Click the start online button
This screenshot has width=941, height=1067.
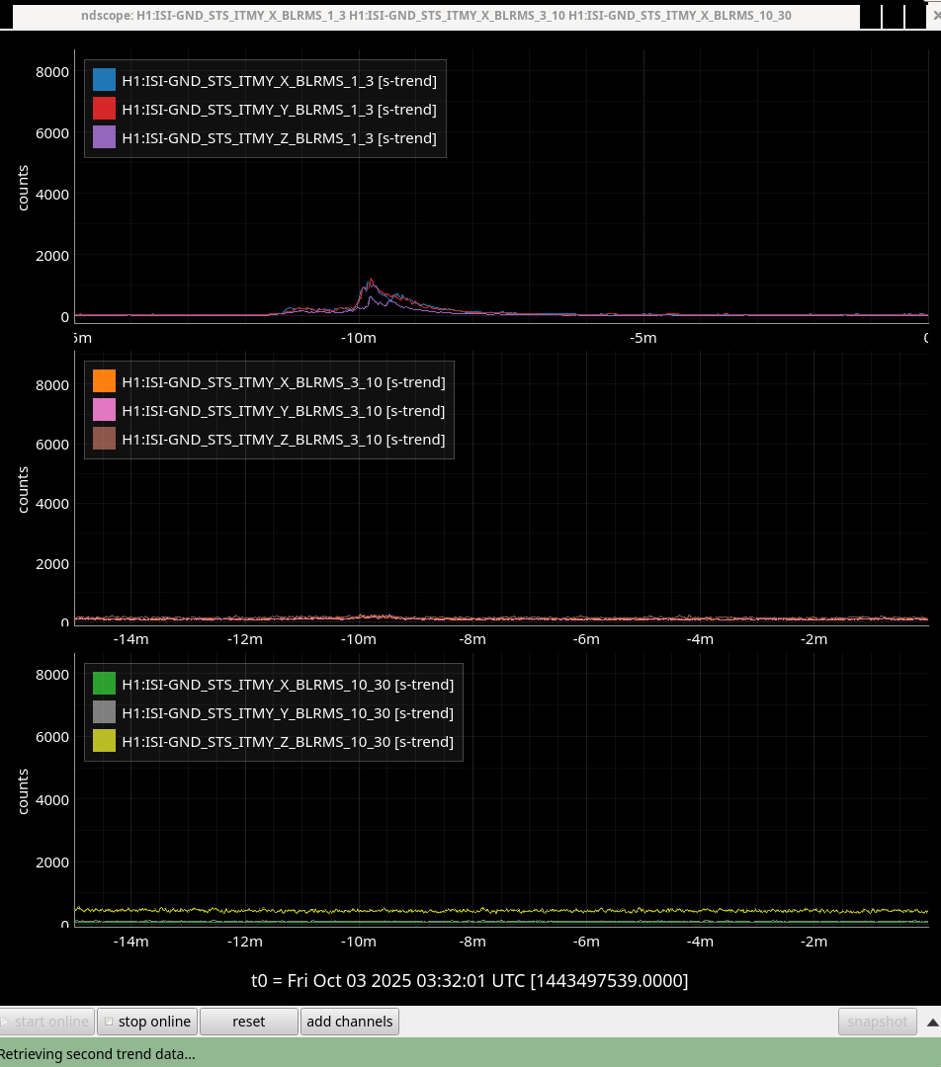tap(46, 1022)
